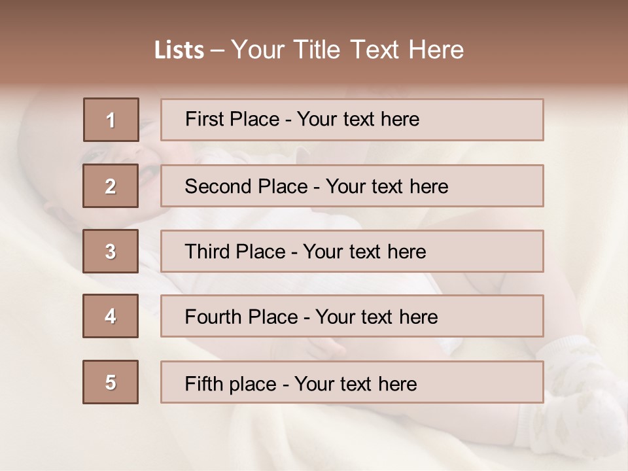Place cursor on "here" in Third Place line

tap(406, 252)
